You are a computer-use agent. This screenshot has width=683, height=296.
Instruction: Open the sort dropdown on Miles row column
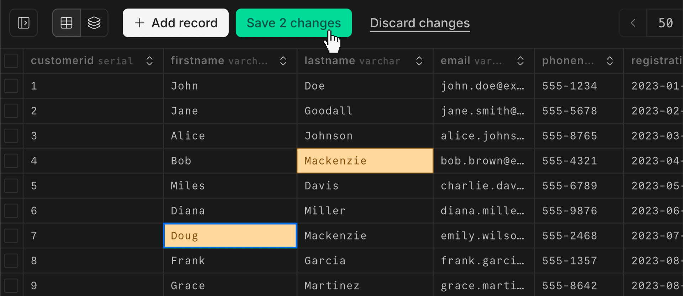click(x=283, y=60)
